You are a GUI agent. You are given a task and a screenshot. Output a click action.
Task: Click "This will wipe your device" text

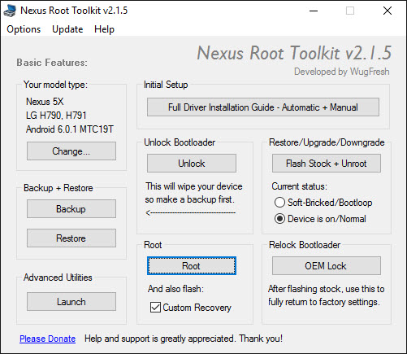pyautogui.click(x=194, y=186)
